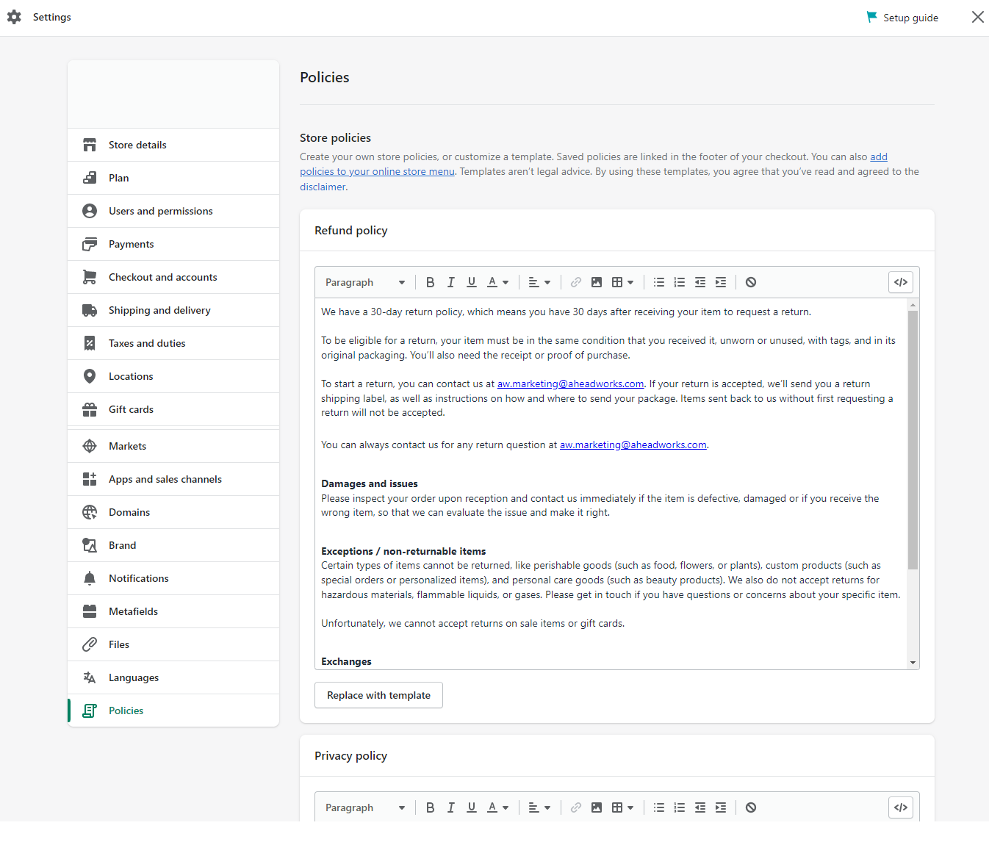Open Metafields settings
Image resolution: width=989 pixels, height=842 pixels.
(x=173, y=611)
